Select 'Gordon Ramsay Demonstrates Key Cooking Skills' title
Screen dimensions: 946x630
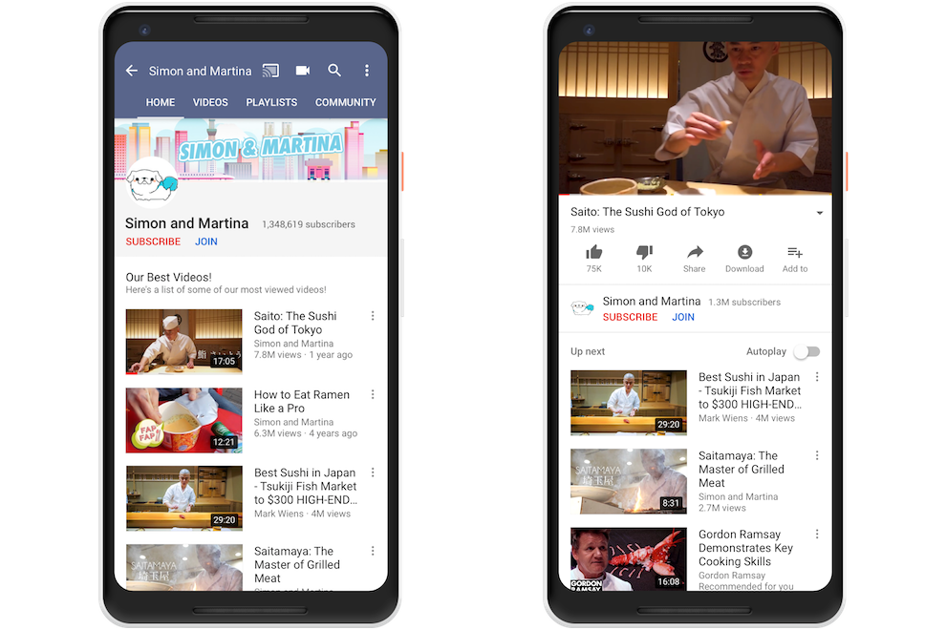pos(745,548)
